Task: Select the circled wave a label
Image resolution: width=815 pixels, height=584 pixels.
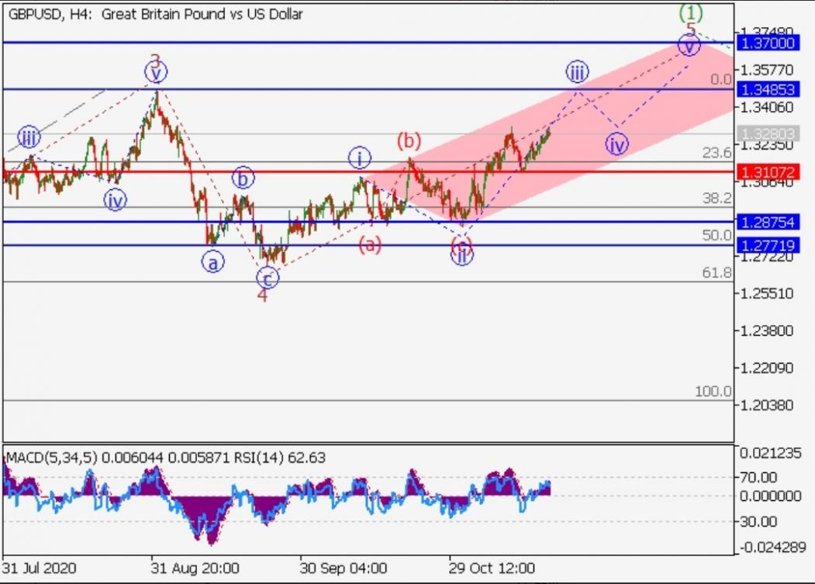Action: (213, 263)
